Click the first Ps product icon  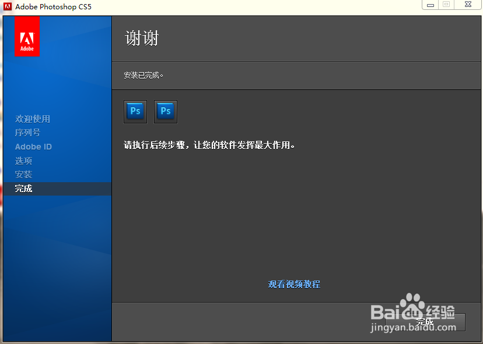135,112
